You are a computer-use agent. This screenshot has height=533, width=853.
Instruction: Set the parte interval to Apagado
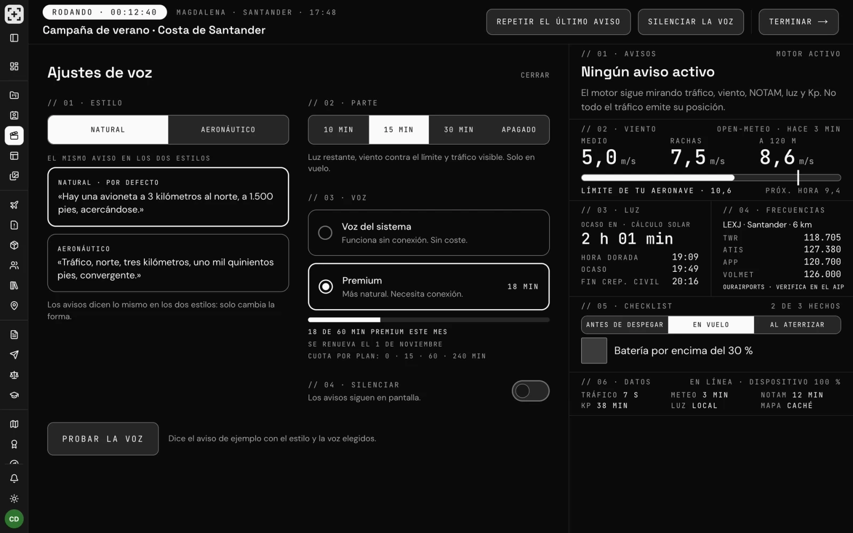pyautogui.click(x=519, y=130)
